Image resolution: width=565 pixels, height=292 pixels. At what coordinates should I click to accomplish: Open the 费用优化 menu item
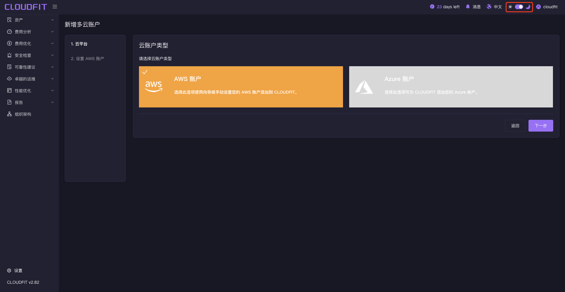click(29, 43)
